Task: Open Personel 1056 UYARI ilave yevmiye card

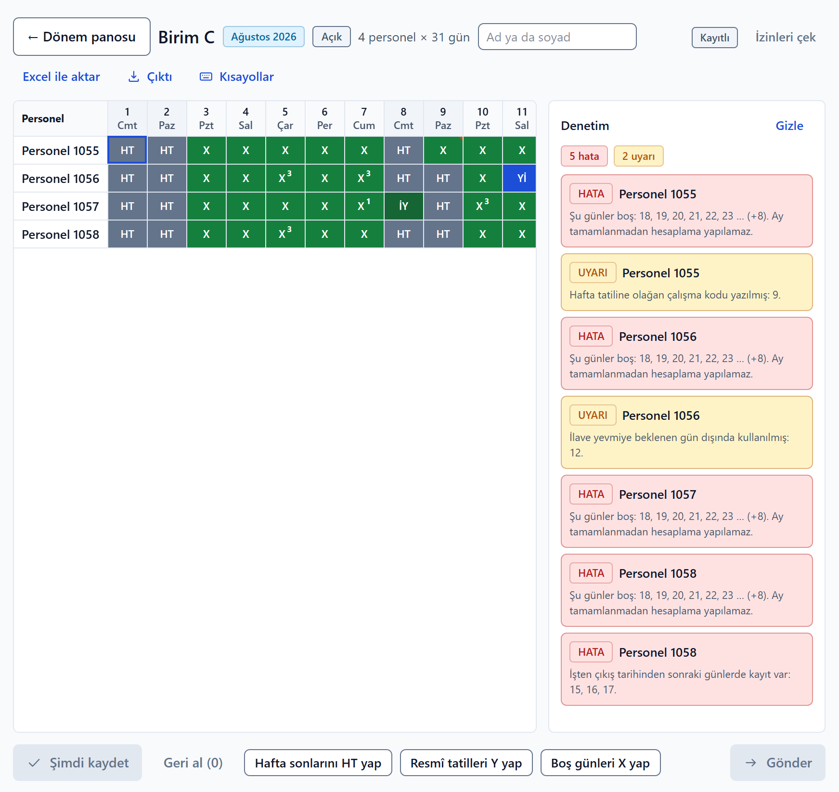Action: click(687, 432)
